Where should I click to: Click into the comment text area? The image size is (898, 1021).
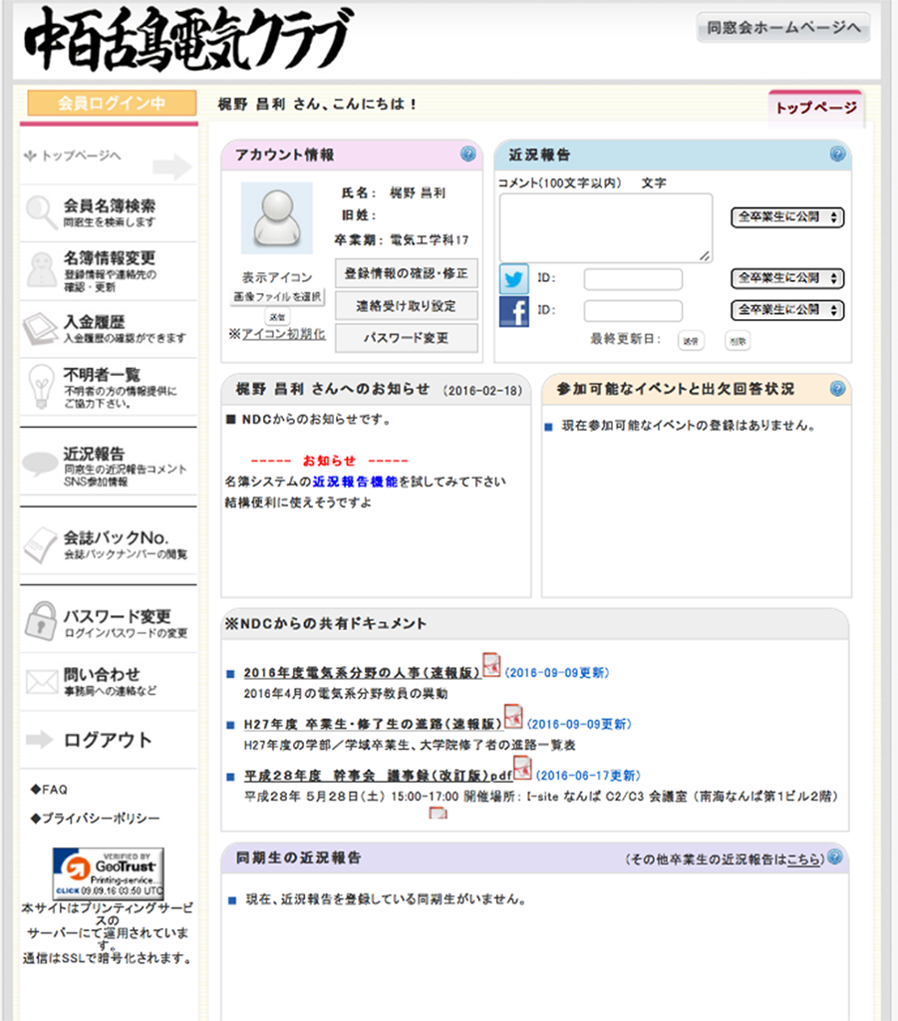point(606,228)
